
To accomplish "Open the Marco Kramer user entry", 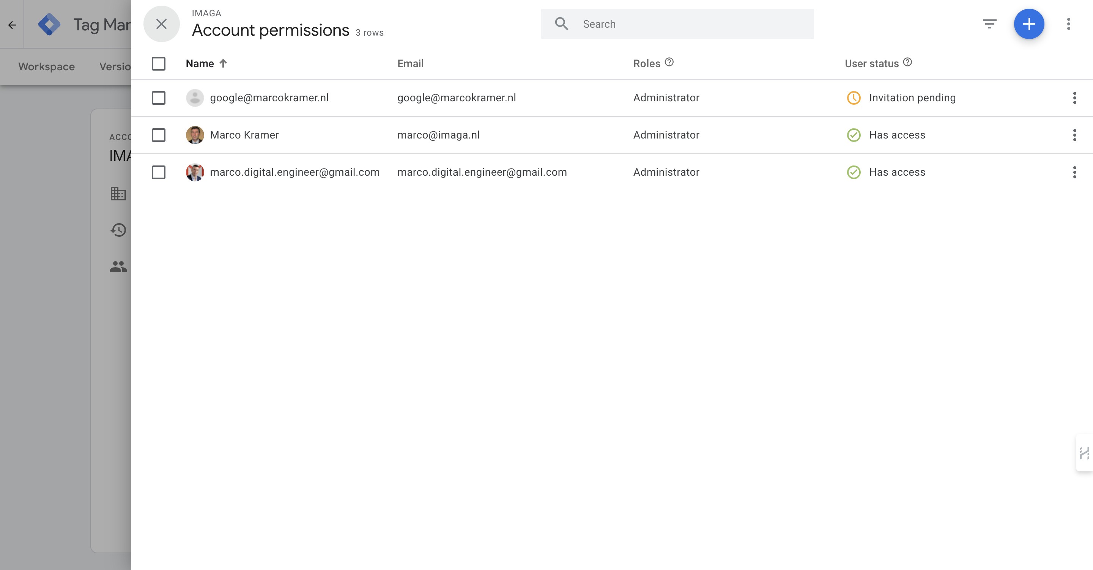I will [x=244, y=135].
